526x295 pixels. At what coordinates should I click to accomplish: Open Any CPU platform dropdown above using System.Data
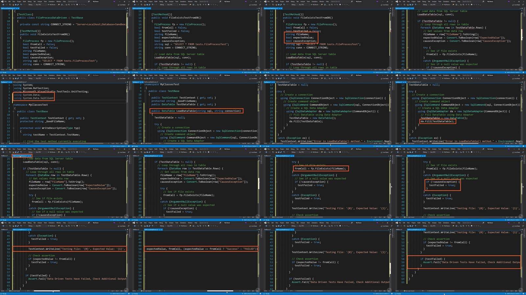tap(38, 79)
